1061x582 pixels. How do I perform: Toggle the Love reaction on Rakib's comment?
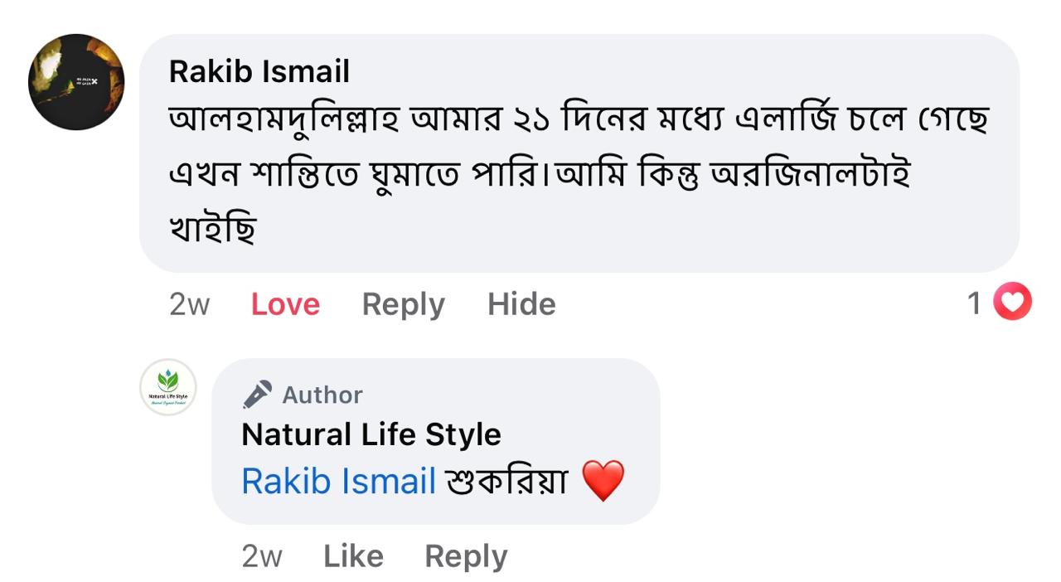point(285,304)
